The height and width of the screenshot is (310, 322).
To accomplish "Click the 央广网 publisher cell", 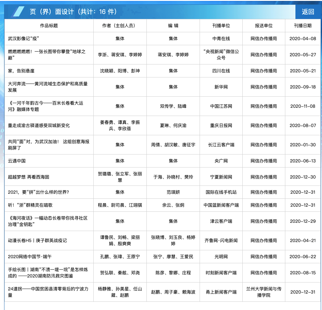I will (221, 161).
